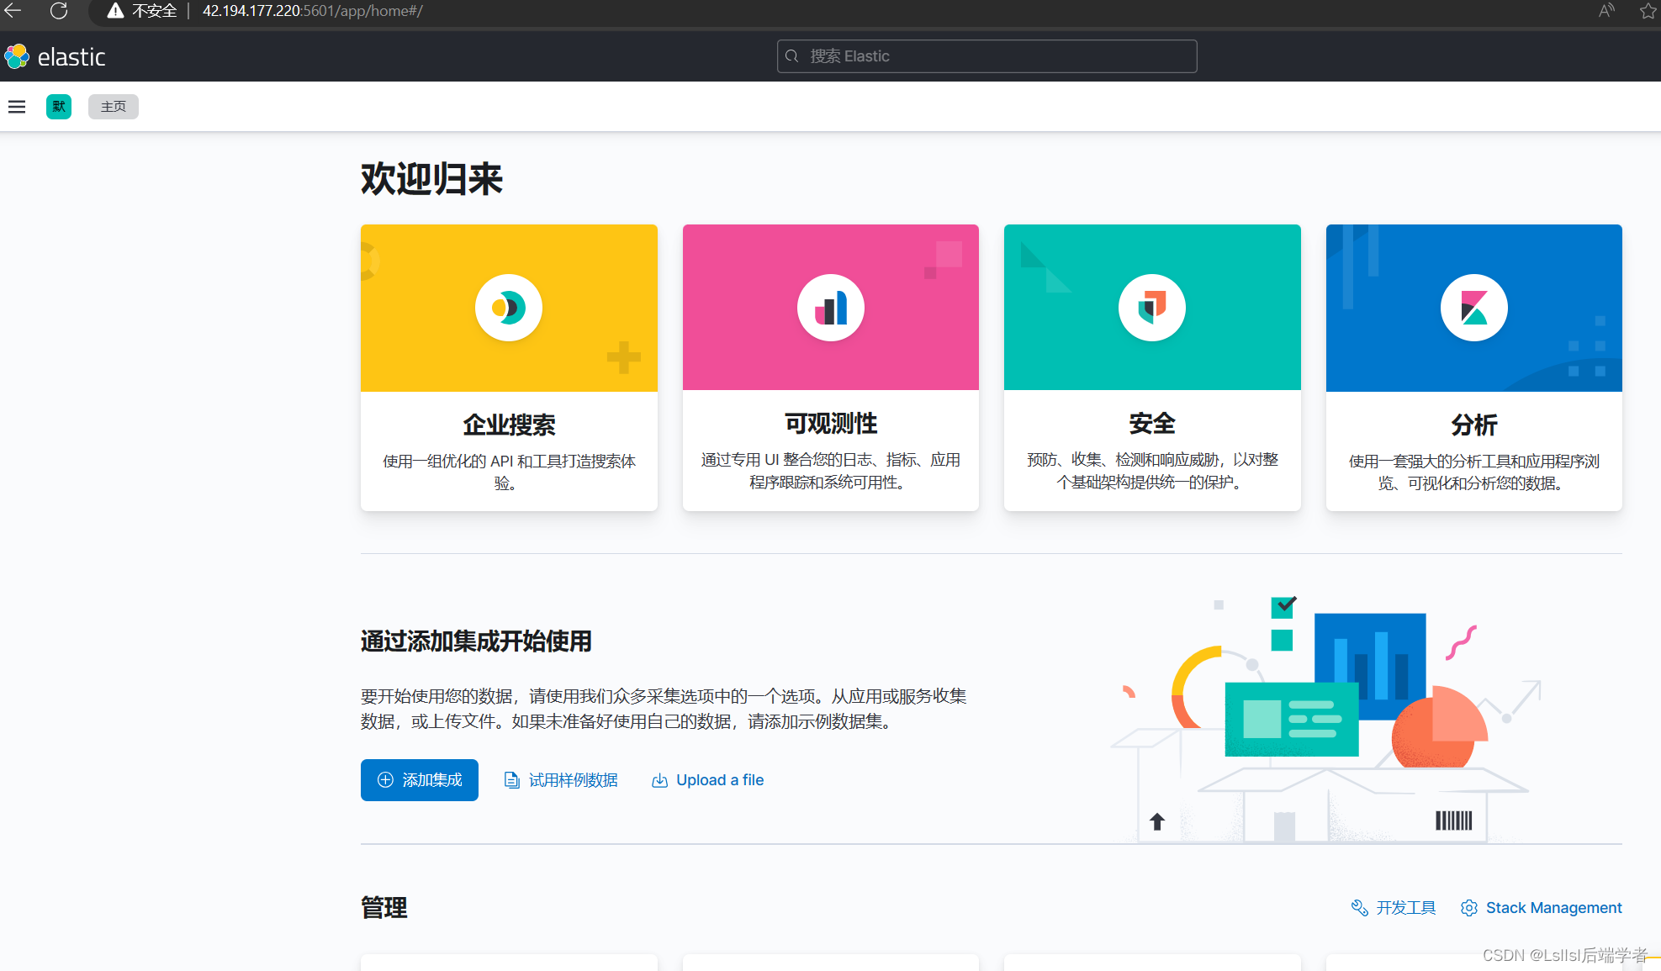Screen dimensions: 1661x971
Task: Click the Kibana Analytics icon
Action: (1473, 308)
